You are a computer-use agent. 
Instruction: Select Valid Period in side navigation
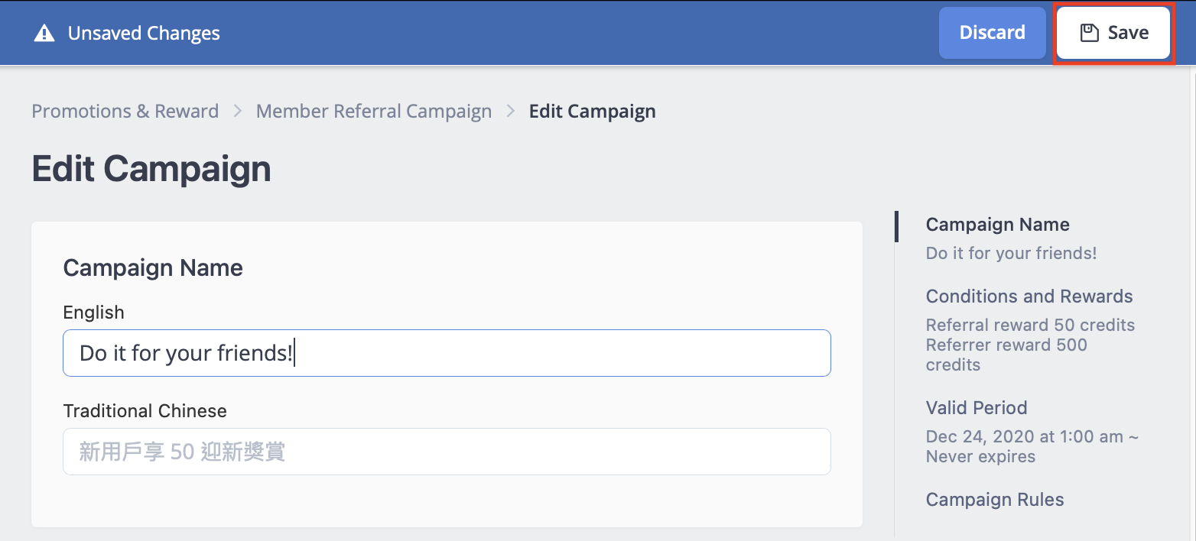977,408
